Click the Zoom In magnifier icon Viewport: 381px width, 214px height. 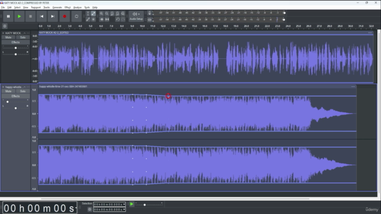(101, 14)
